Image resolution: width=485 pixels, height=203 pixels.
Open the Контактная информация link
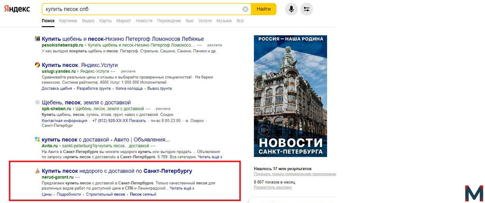(x=64, y=121)
